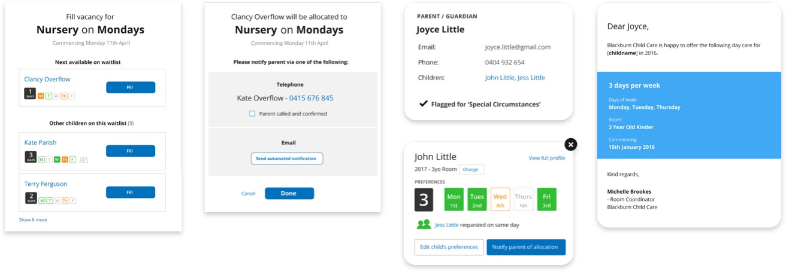
Task: Open 'View full profile' link
Action: click(x=547, y=158)
